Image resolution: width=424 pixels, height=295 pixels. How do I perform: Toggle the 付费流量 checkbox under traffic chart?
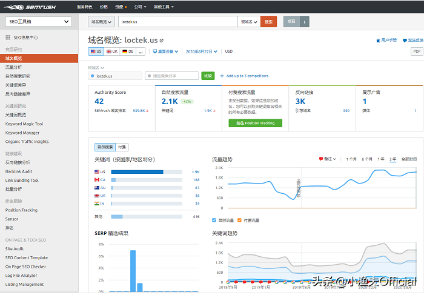click(x=240, y=220)
